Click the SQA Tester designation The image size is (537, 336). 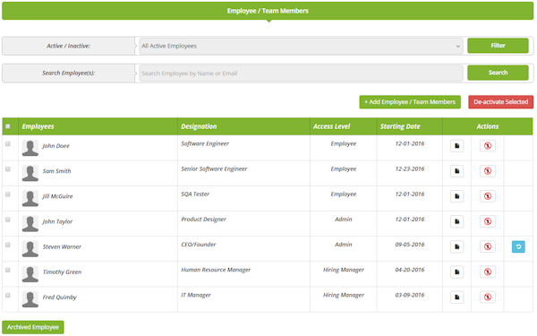[195, 194]
